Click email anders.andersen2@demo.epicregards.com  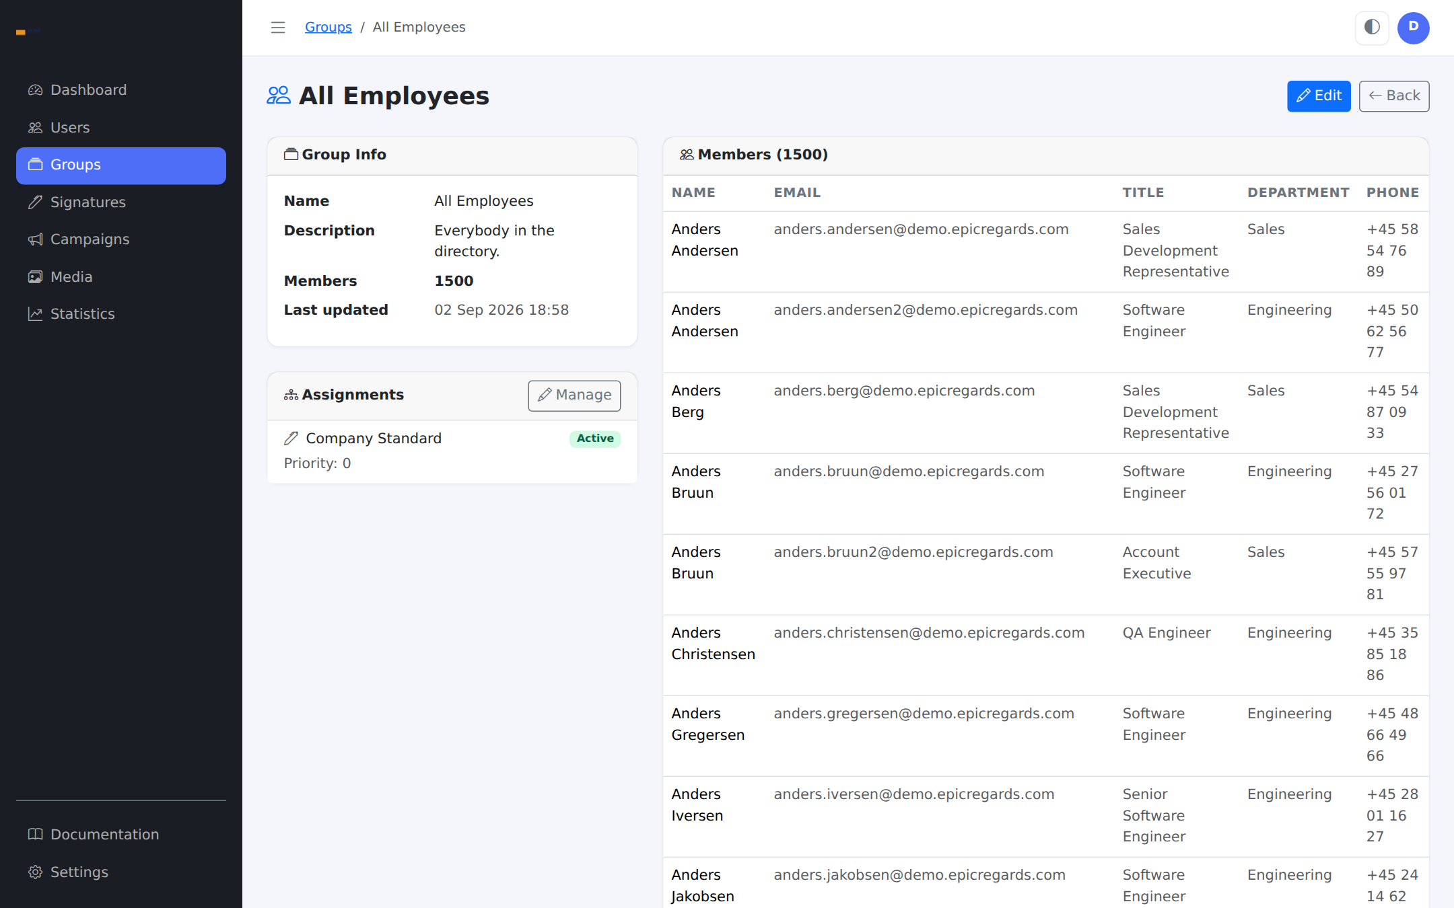[x=926, y=310]
